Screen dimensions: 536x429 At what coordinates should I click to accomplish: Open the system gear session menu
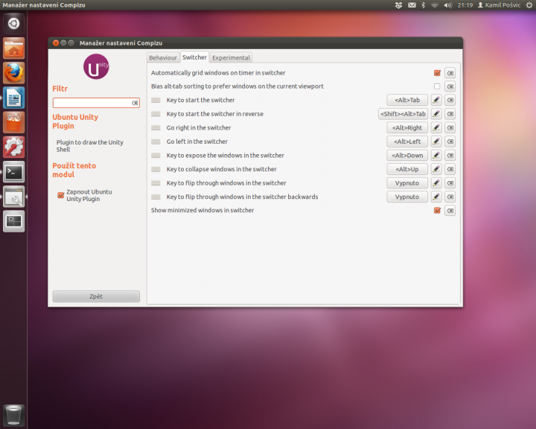pyautogui.click(x=529, y=5)
